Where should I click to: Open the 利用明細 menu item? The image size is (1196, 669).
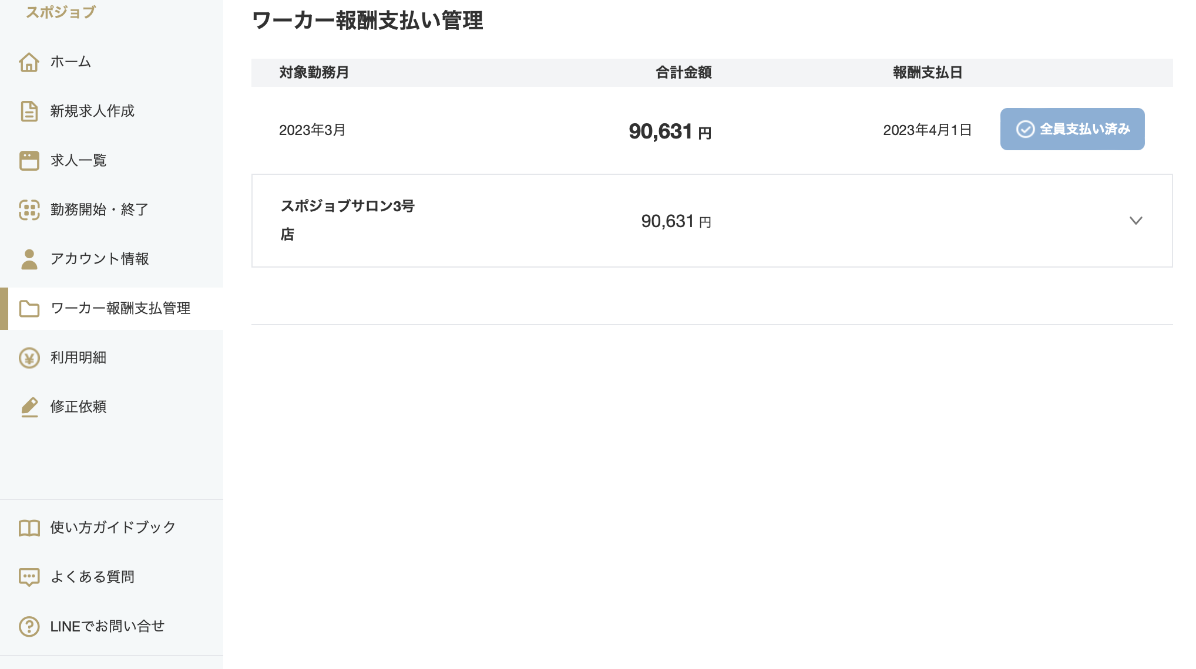[x=78, y=357]
